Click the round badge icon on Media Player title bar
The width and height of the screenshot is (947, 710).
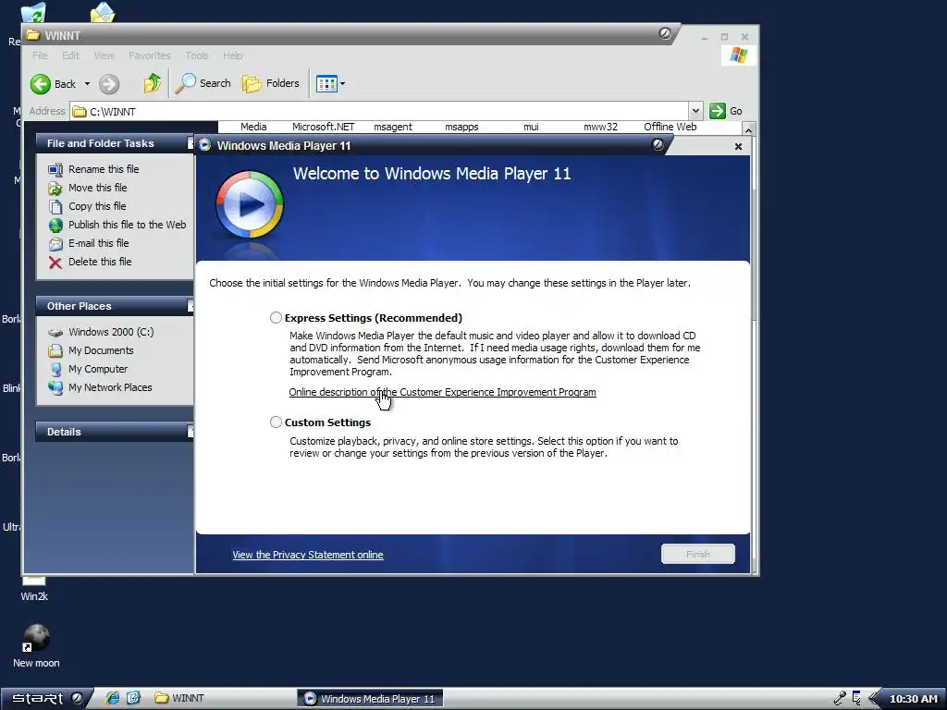[658, 144]
